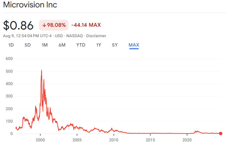Click the down arrow icon in percentage badge

pos(44,25)
